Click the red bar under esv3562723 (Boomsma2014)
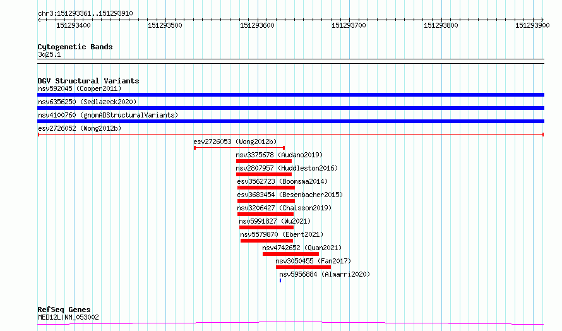This screenshot has width=562, height=331. [x=266, y=188]
